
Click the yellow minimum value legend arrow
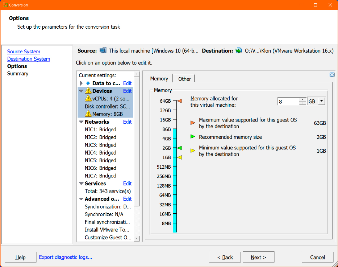point(193,151)
